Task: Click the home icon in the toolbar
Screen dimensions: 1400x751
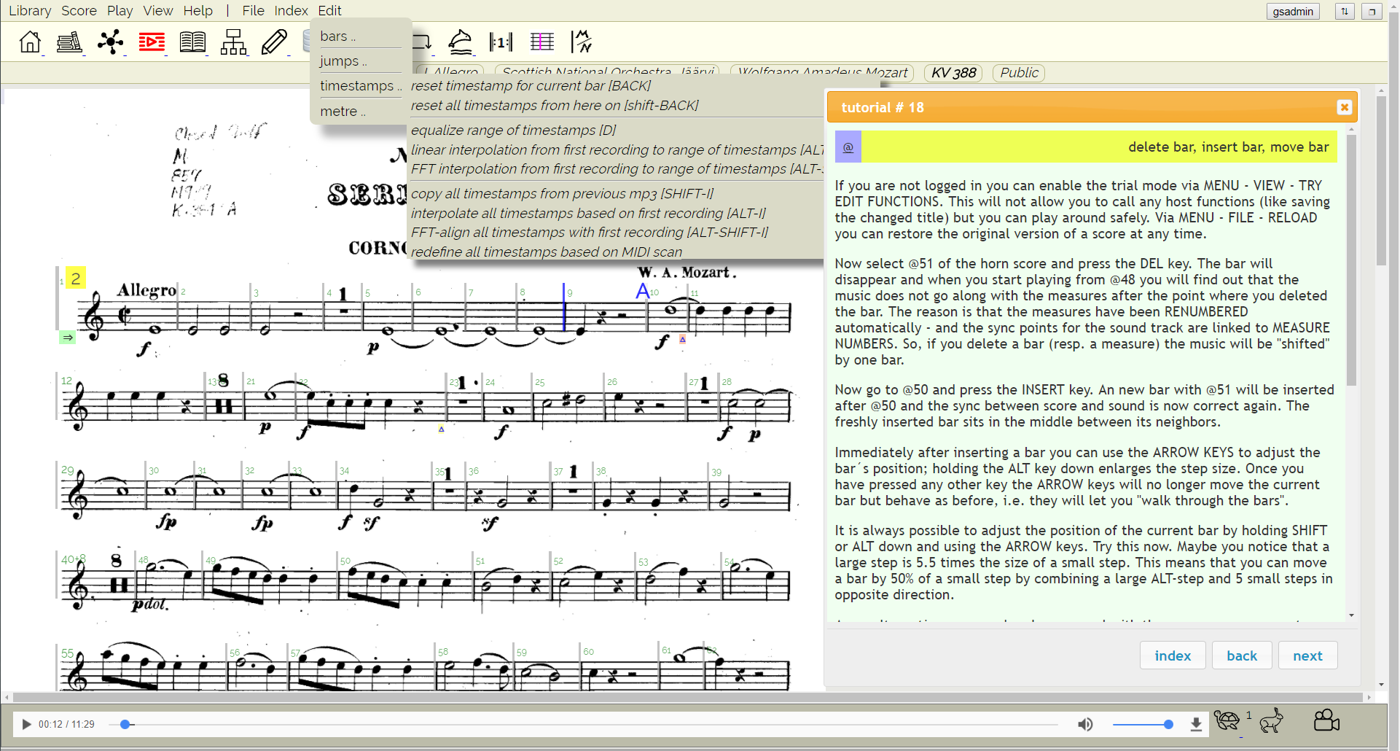Action: click(x=30, y=42)
